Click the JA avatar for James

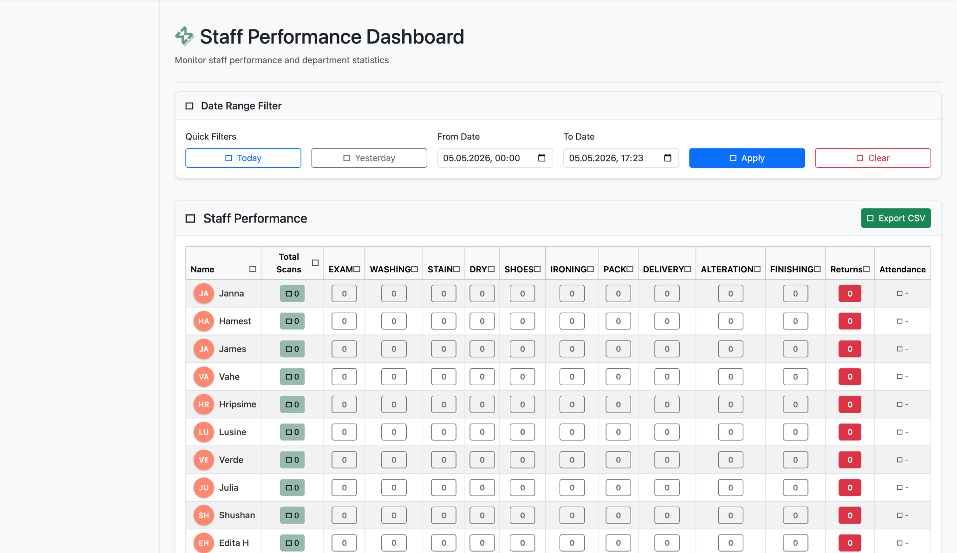coord(204,349)
